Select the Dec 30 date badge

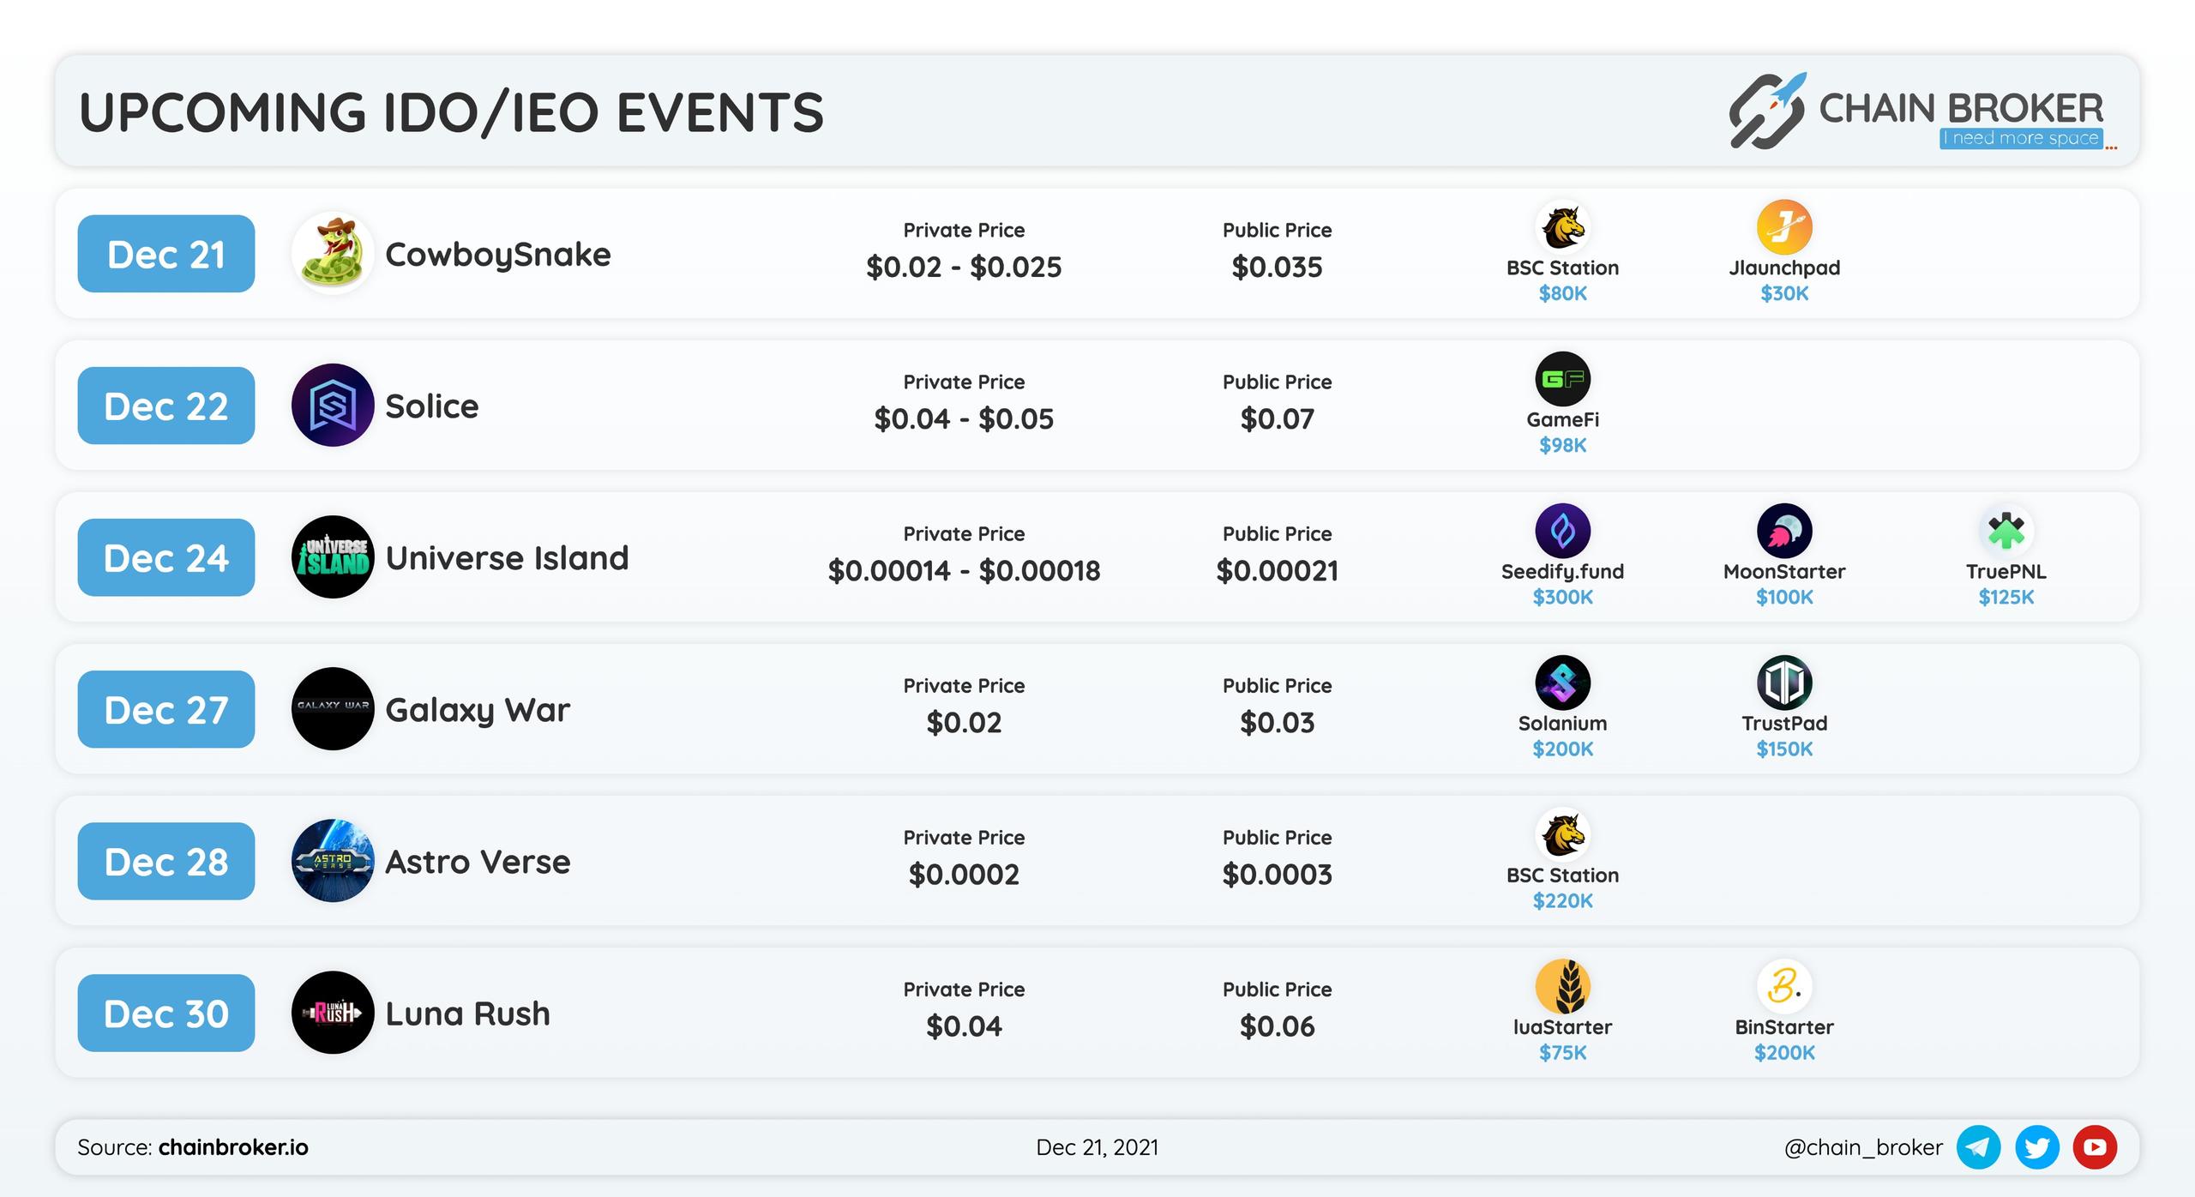point(166,1013)
